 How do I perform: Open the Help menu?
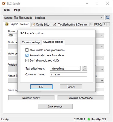tap(17, 10)
